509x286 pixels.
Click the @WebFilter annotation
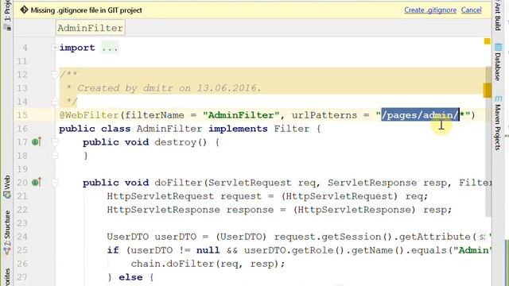pyautogui.click(x=89, y=115)
